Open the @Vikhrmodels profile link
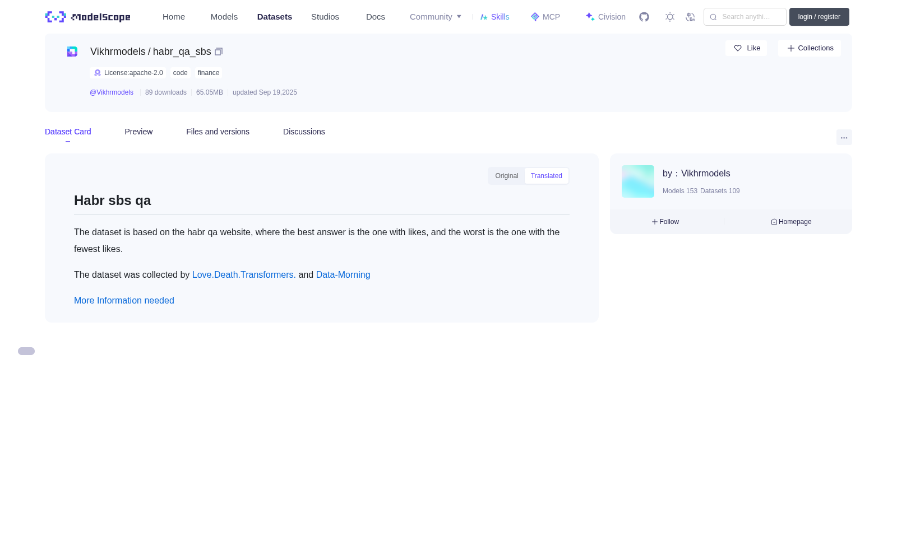897x560 pixels. pos(112,92)
